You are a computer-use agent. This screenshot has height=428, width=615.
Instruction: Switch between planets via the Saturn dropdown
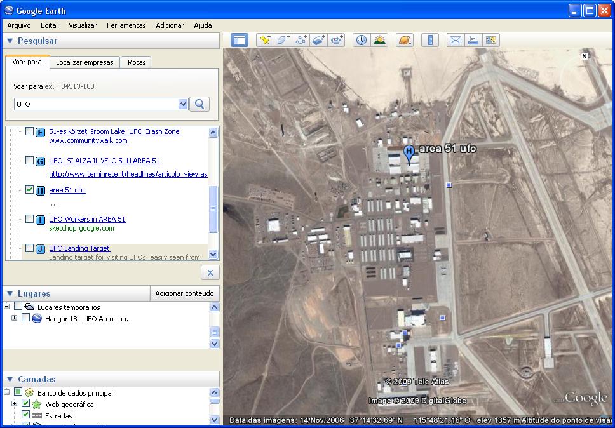tap(406, 40)
